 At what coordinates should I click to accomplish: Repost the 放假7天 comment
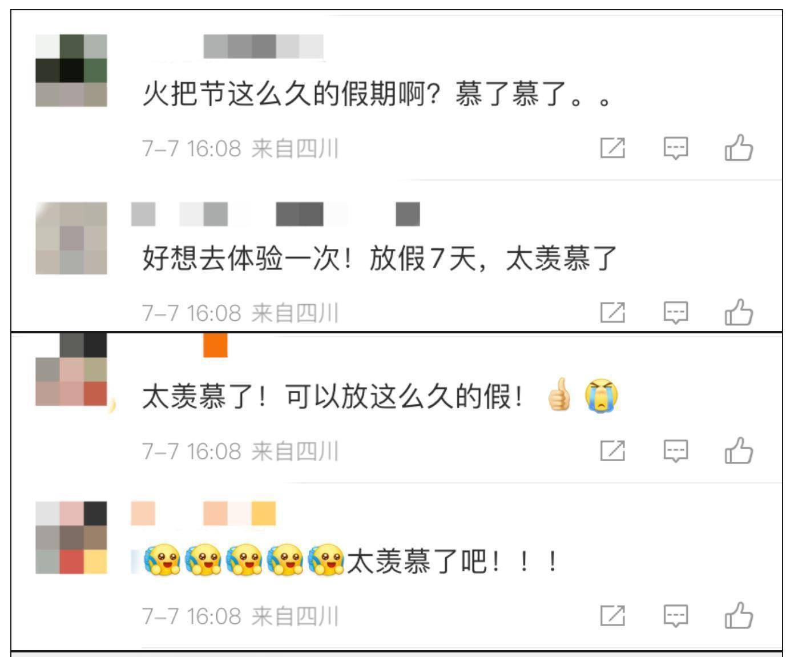(x=612, y=312)
